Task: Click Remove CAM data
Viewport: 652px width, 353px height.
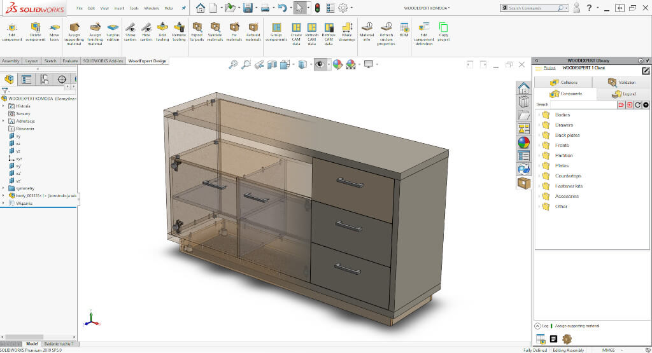Action: click(x=329, y=33)
